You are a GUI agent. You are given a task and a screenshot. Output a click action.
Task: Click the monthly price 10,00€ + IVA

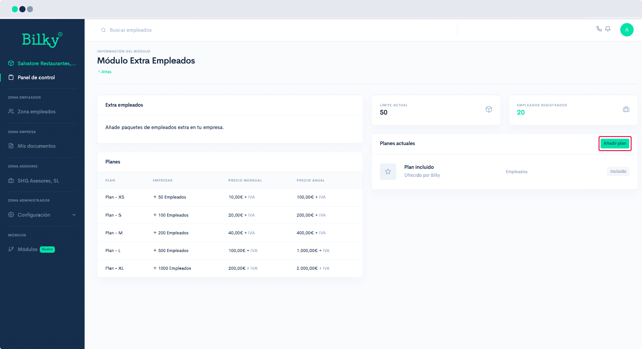(241, 197)
